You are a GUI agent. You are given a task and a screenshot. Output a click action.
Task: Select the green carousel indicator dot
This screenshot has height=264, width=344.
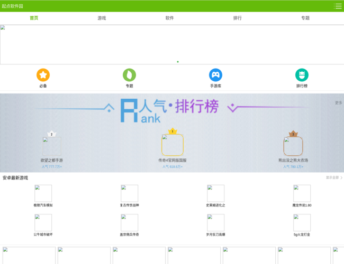coord(178,62)
